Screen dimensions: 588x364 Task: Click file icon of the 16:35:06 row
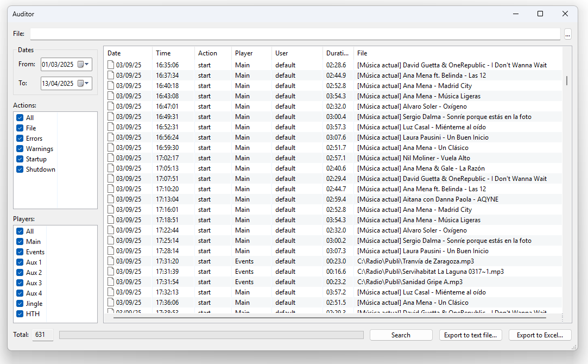(111, 65)
